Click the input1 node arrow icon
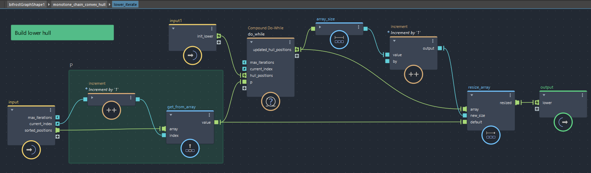The width and height of the screenshot is (591, 173). 192,55
